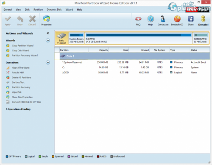
Task: Collapse the Operations section
Action: [x=48, y=62]
